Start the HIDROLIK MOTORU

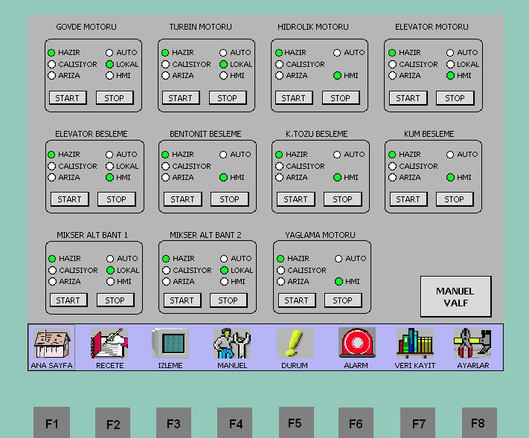coord(294,97)
